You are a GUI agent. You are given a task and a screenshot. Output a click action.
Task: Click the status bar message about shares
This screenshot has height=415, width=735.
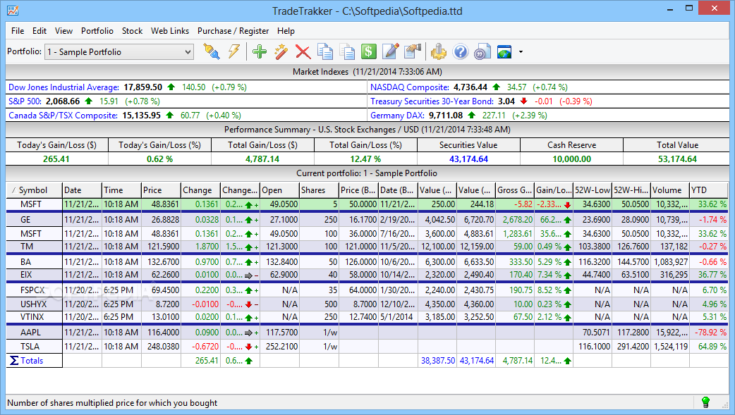point(112,403)
